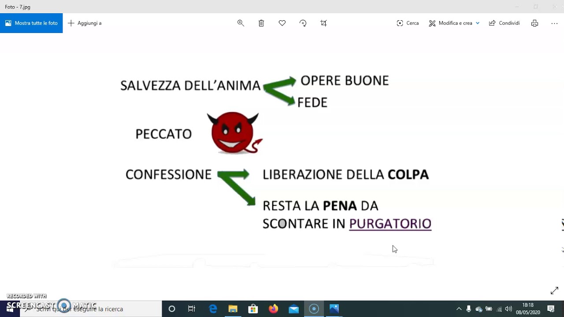Toggle fullscreen with the expand arrows icon
This screenshot has width=564, height=317.
click(x=554, y=291)
